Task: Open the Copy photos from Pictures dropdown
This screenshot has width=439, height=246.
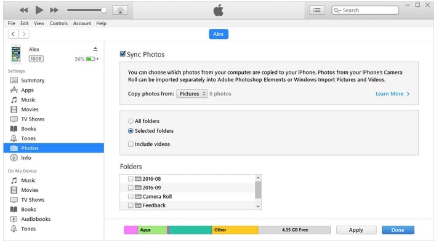Action: tap(191, 93)
